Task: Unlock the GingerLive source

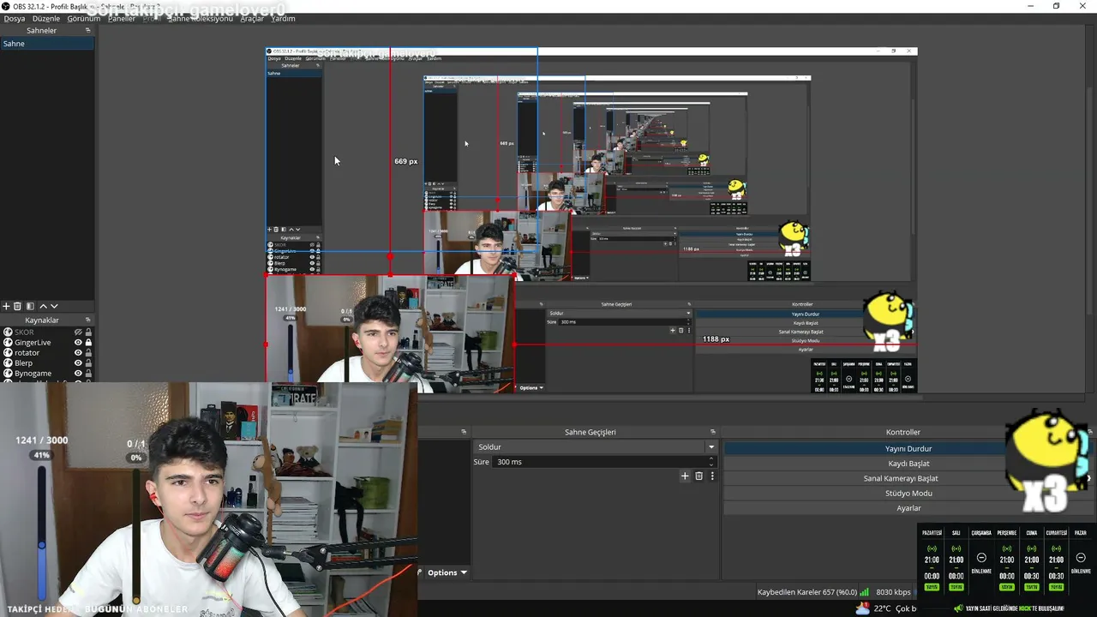Action: [88, 342]
